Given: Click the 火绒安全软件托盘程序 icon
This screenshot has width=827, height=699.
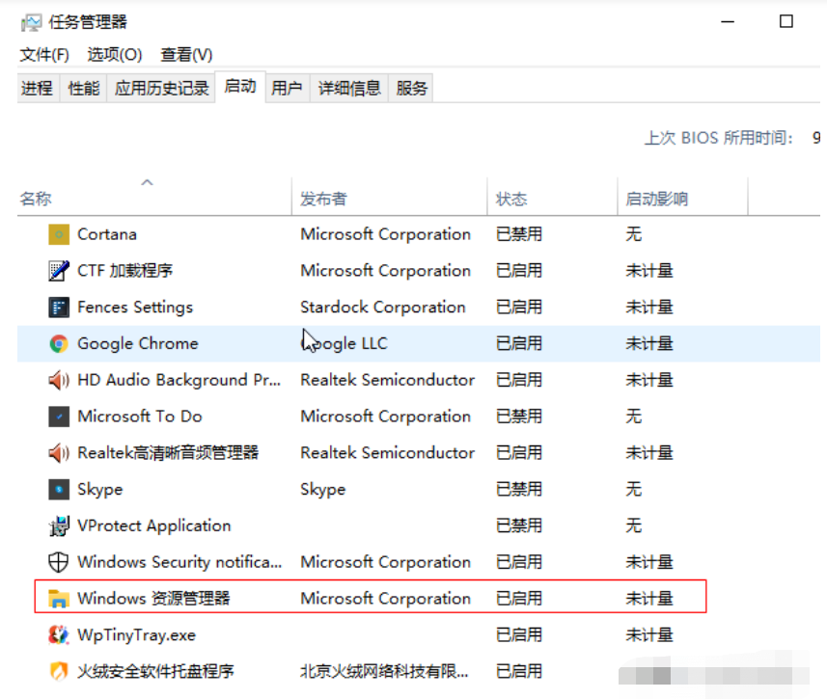Looking at the screenshot, I should click(x=59, y=671).
